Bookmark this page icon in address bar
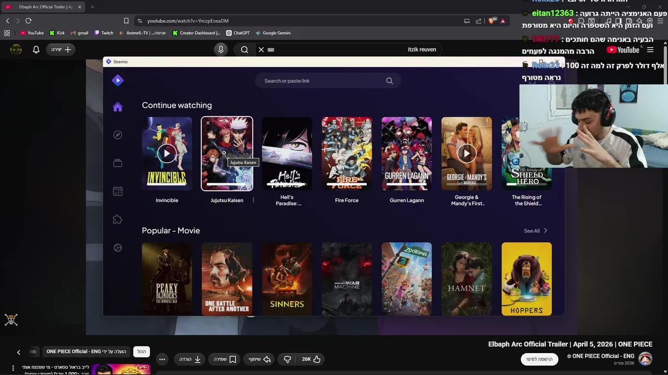 [126, 21]
